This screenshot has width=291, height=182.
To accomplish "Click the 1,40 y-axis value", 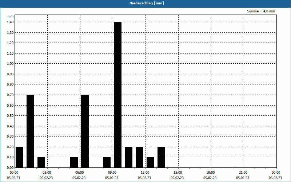I will pyautogui.click(x=10, y=22).
